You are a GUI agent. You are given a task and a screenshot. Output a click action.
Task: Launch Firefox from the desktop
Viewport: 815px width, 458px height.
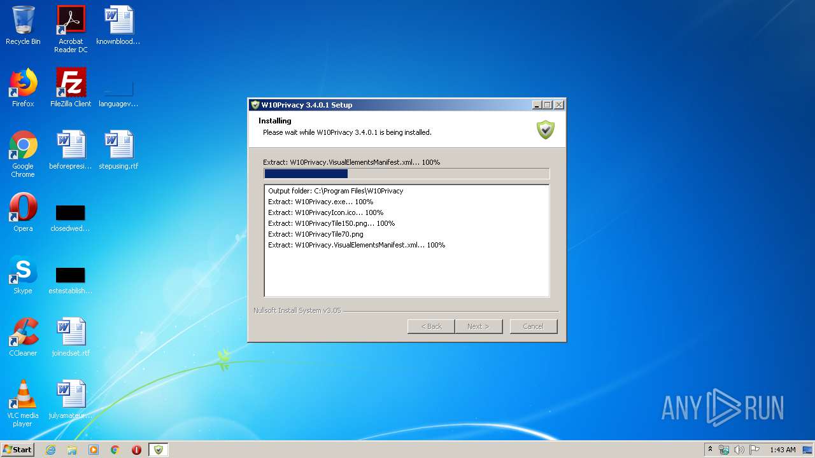(x=23, y=88)
